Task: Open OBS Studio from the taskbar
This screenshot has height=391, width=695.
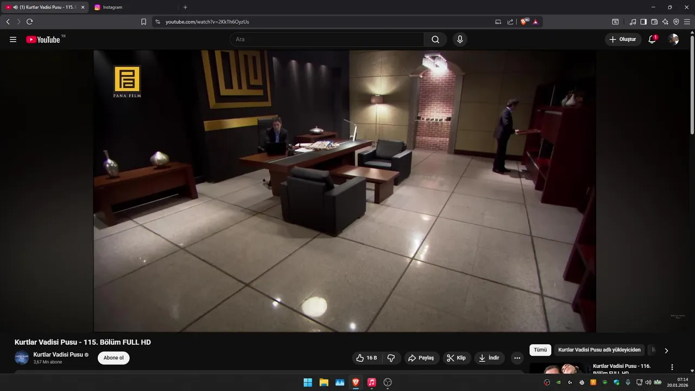Action: point(388,382)
